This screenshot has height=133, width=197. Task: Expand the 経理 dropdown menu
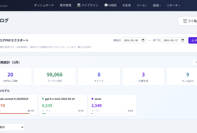coord(157,5)
